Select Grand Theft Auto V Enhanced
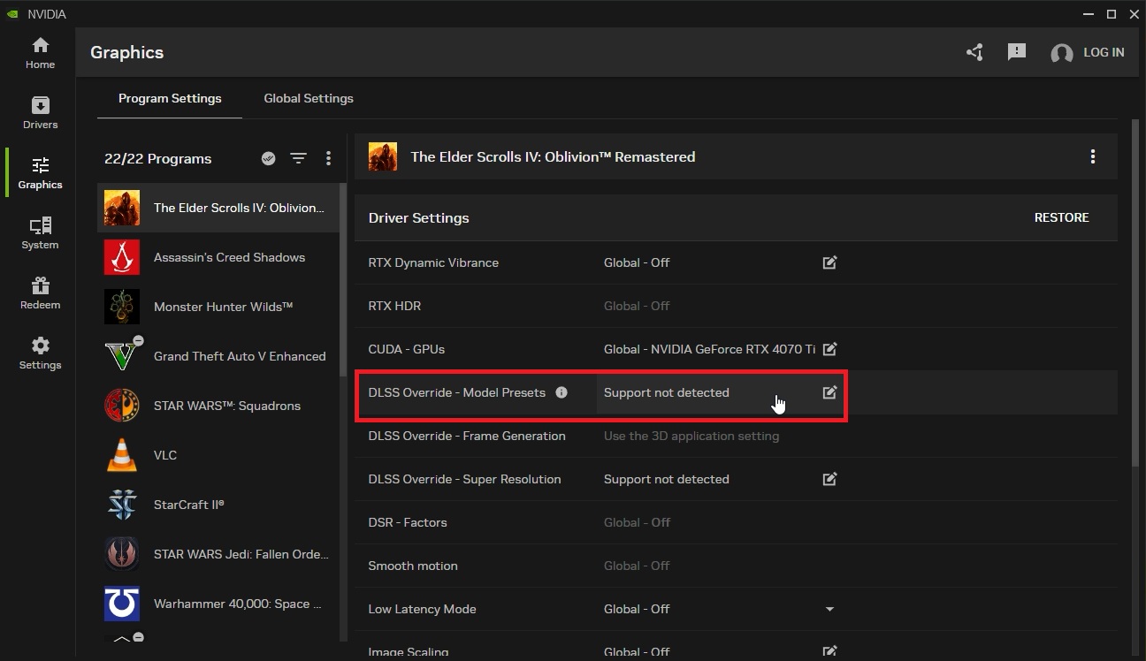Image resolution: width=1146 pixels, height=661 pixels. coord(218,356)
